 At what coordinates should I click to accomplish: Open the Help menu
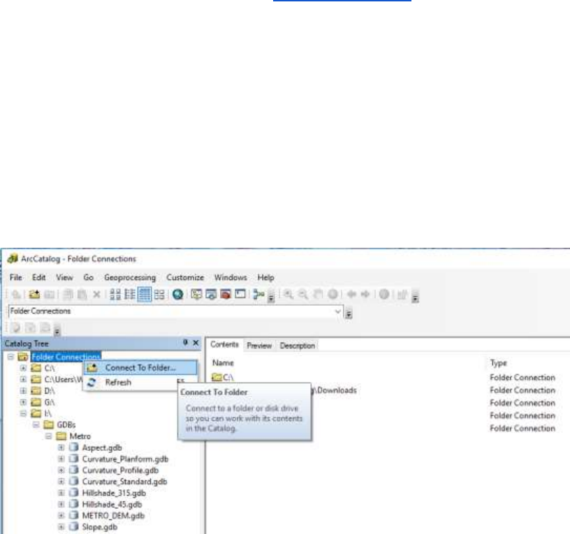(265, 278)
